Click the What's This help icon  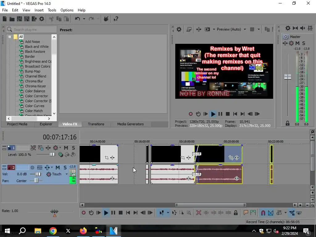[116, 19]
